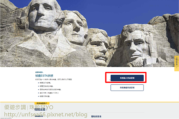Select the 檢視付款收據 list text
The width and height of the screenshot is (179, 119).
(x=45, y=97)
